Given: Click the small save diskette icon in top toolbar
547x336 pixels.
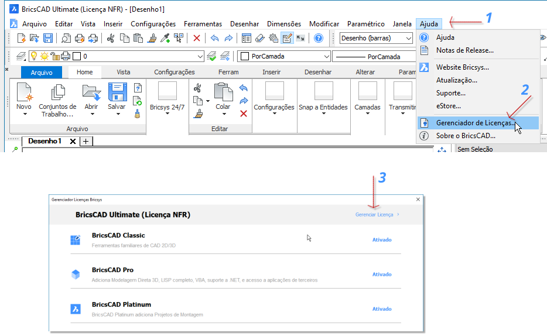Looking at the screenshot, I should [x=48, y=38].
